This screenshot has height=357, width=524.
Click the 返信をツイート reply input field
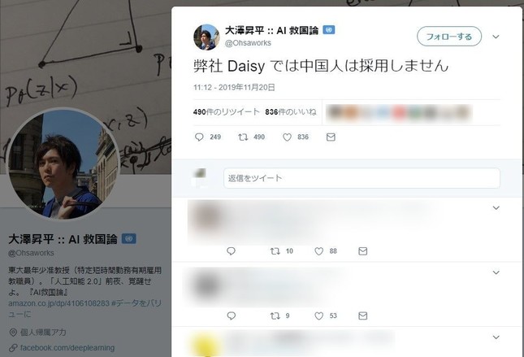pos(362,178)
